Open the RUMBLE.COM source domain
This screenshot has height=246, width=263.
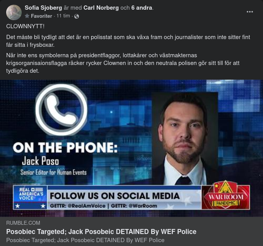(23, 223)
